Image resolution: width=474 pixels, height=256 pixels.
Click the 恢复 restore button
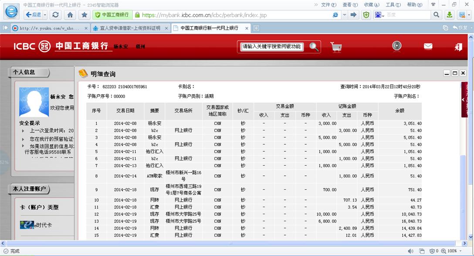click(x=460, y=28)
